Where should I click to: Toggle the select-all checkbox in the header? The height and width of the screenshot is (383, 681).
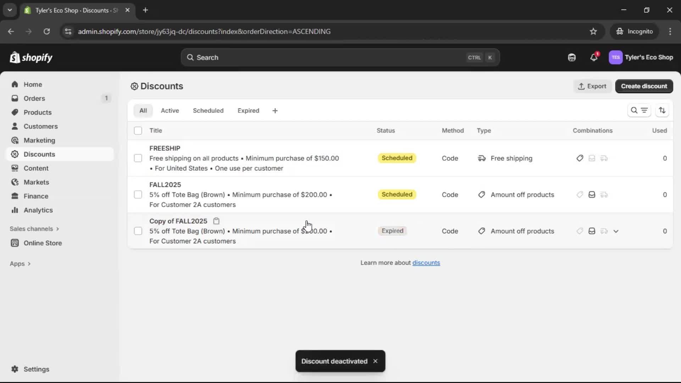138,131
